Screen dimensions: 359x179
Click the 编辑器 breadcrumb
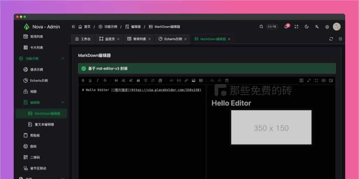(133, 27)
